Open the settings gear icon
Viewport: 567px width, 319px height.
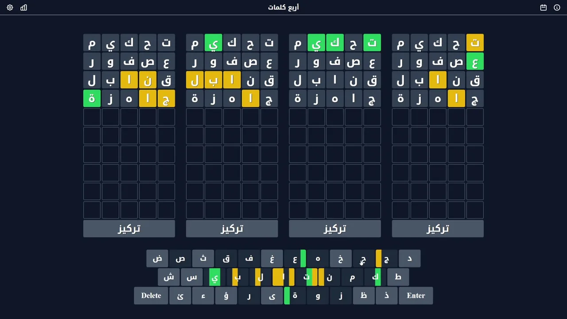pyautogui.click(x=10, y=8)
